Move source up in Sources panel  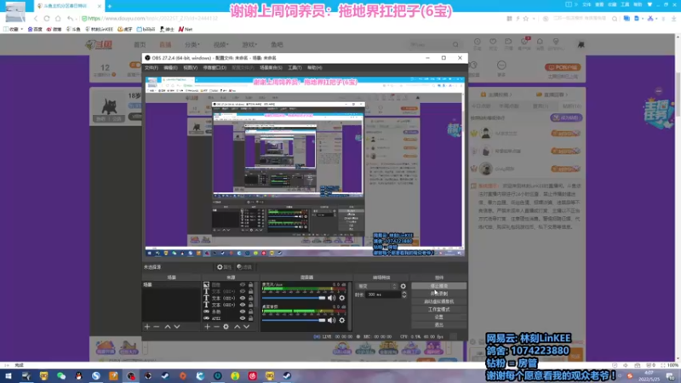point(237,327)
